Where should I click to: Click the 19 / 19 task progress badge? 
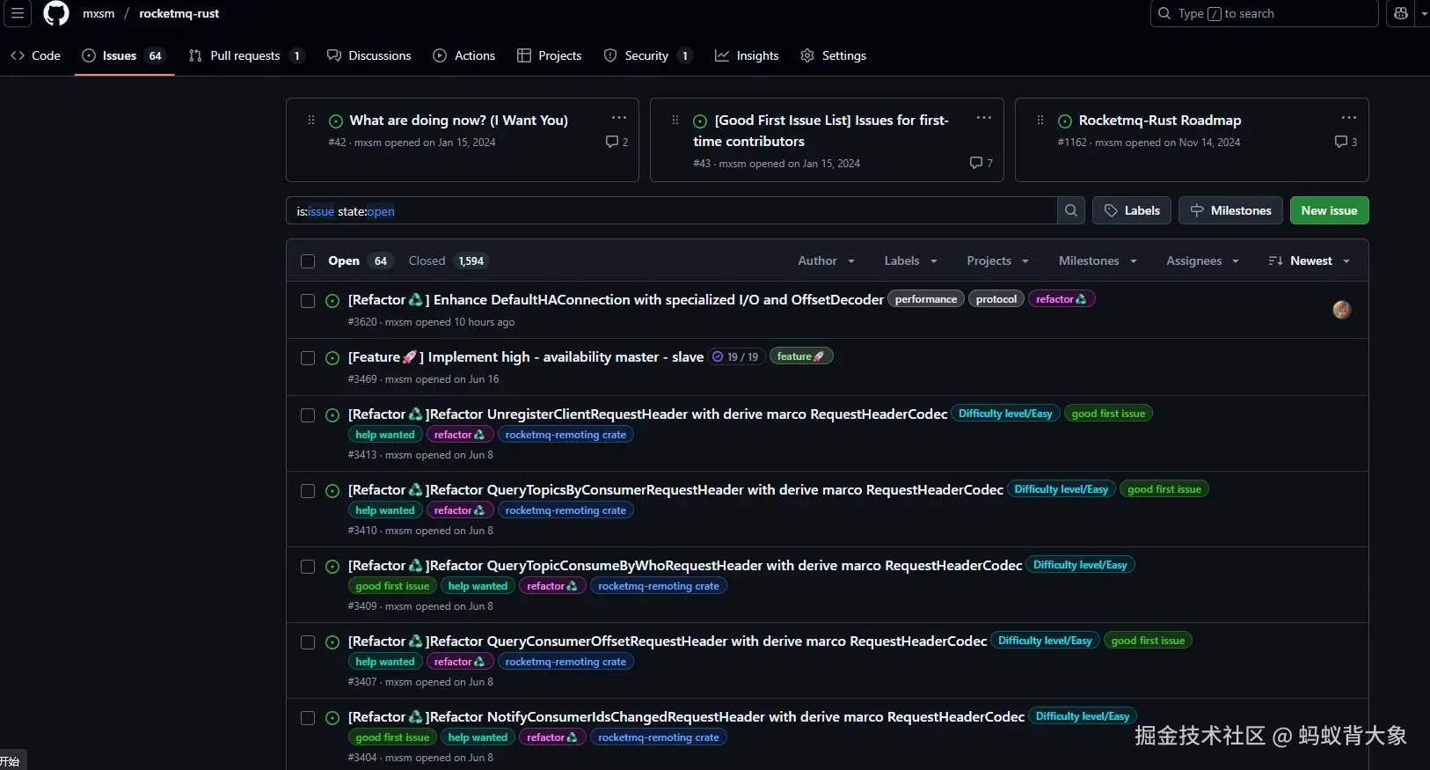735,356
